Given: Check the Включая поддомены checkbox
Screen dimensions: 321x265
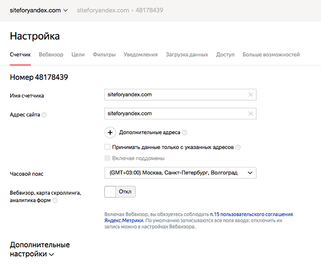Looking at the screenshot, I should pyautogui.click(x=108, y=158).
